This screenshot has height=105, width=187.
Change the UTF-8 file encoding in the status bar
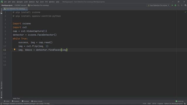154,104
